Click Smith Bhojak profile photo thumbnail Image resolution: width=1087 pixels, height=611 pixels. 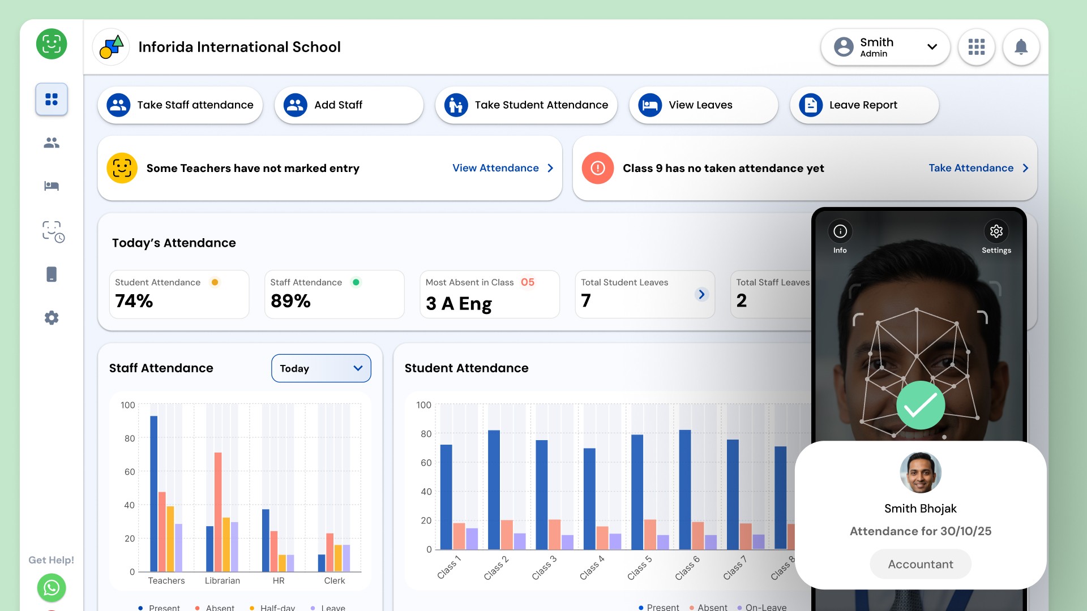[x=920, y=472]
